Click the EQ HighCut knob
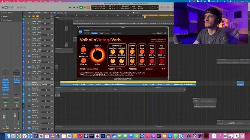Viewport: 250px width, 140px height. pos(161,52)
